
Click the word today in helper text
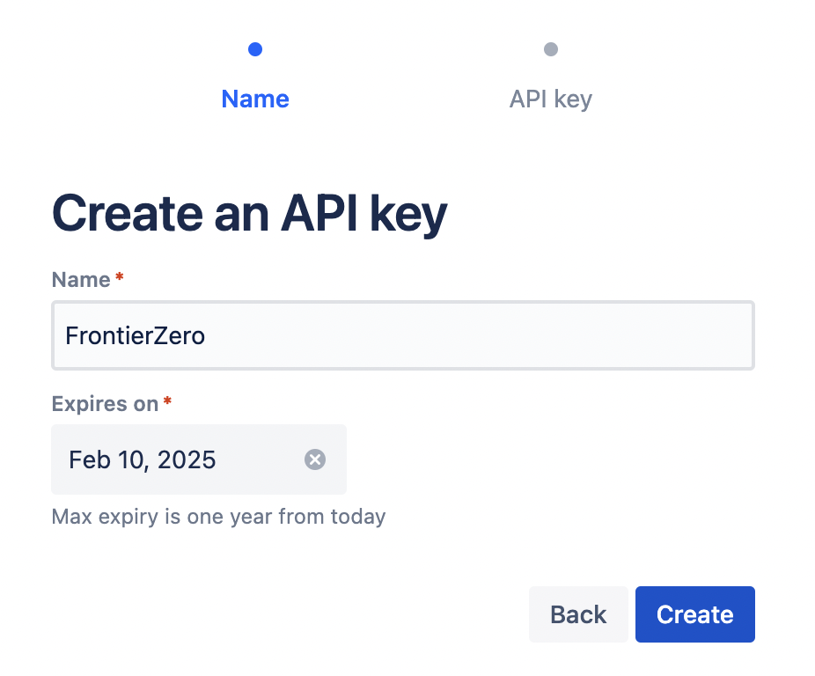pos(358,516)
